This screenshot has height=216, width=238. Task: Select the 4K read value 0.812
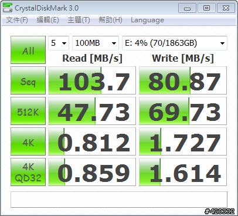92,141
